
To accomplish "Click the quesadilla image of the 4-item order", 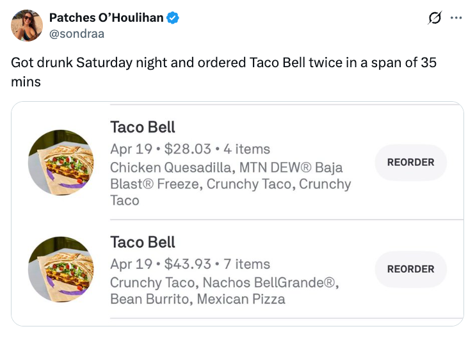I will coord(61,163).
